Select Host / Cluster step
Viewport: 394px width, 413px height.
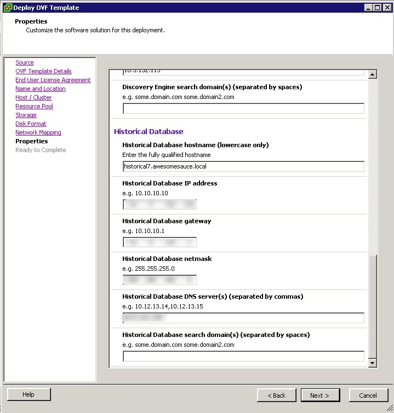[x=33, y=97]
